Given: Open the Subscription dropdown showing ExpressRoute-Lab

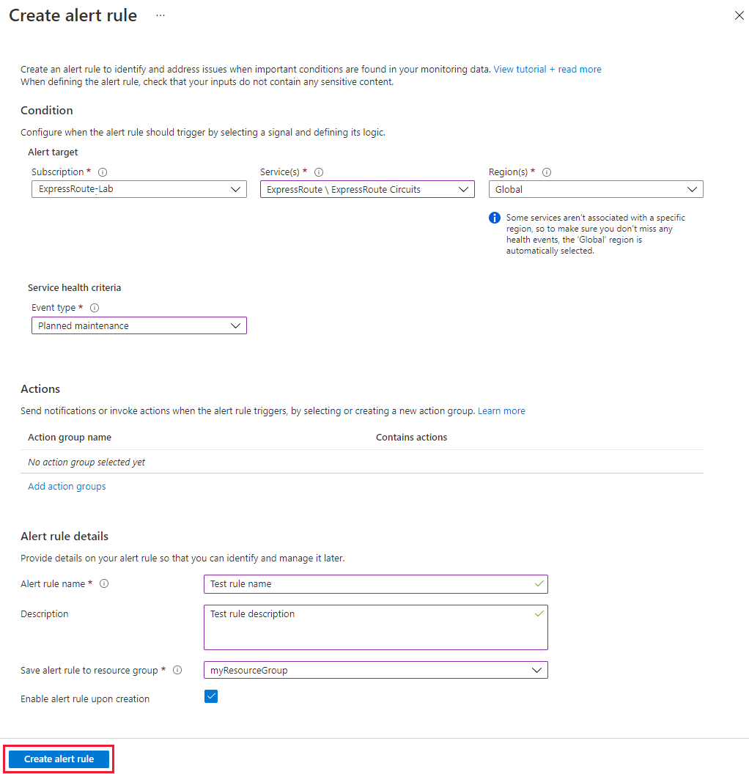Looking at the screenshot, I should point(139,189).
